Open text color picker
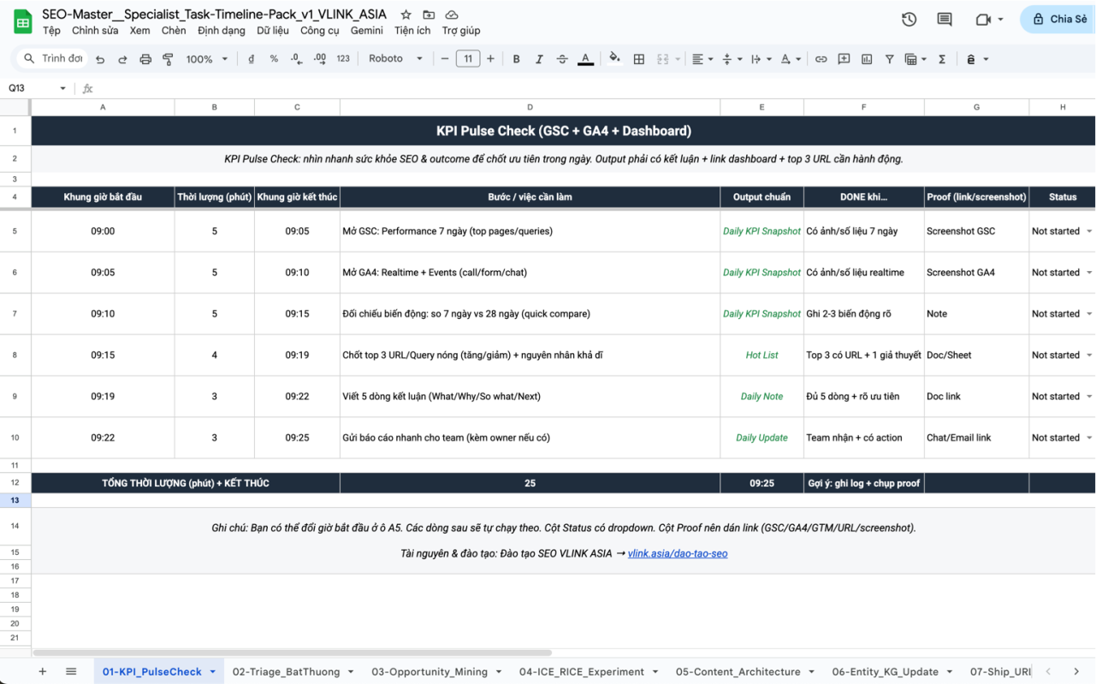Screen dimensions: 1096x684 585,59
